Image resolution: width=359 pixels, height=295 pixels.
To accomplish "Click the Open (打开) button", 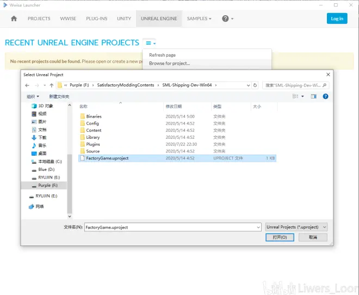I will point(280,237).
